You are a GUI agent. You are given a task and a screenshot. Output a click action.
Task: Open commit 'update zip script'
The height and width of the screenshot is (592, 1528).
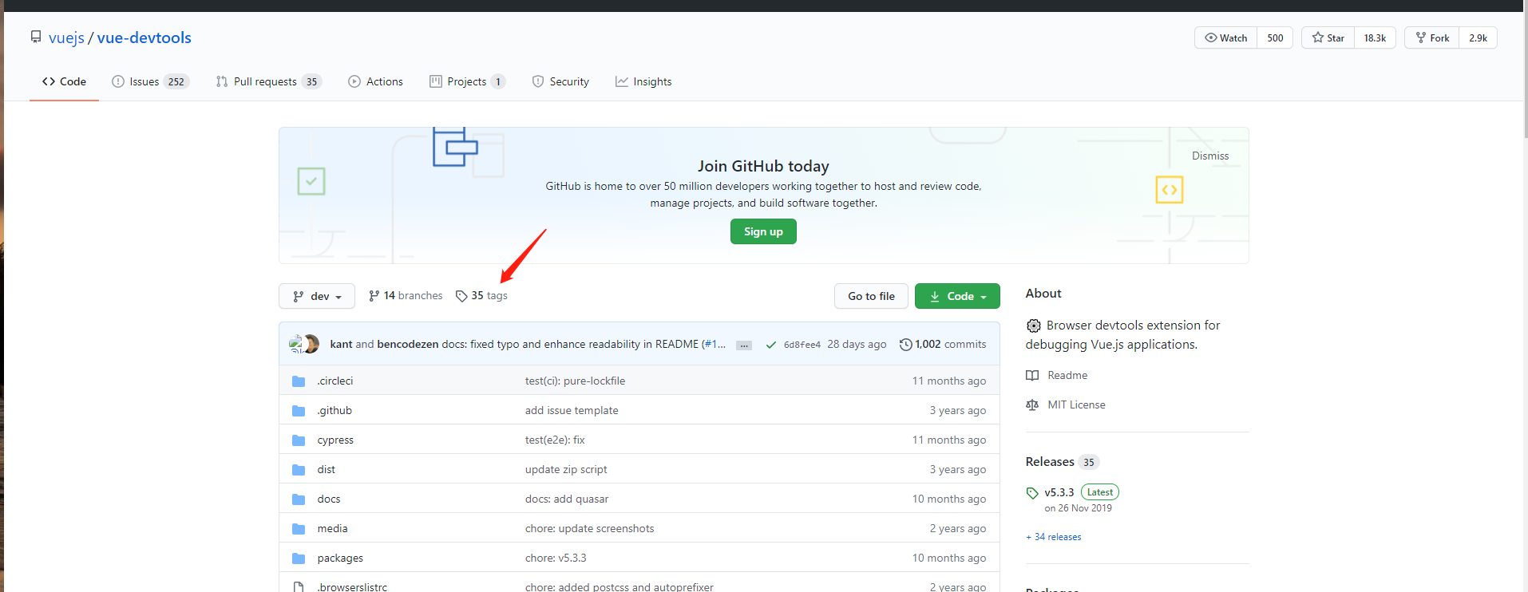pyautogui.click(x=566, y=469)
